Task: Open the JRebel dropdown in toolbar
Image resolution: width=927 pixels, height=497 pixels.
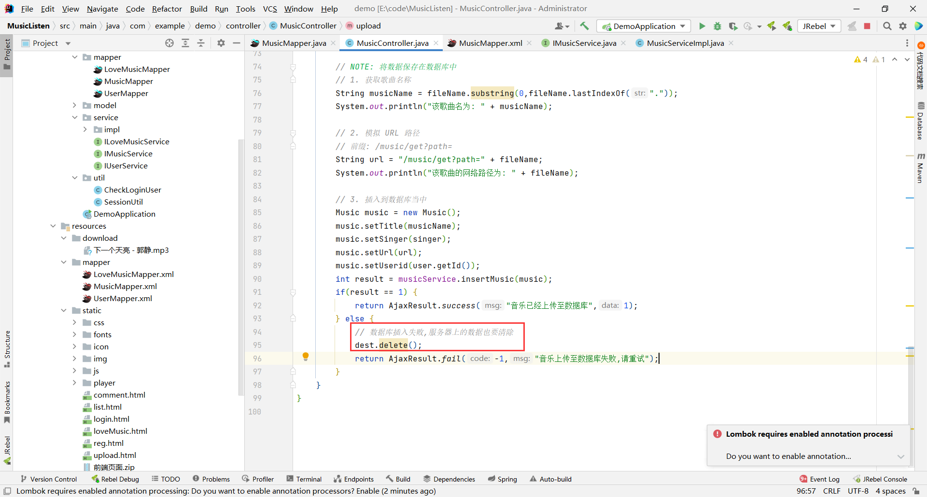Action: (x=819, y=26)
